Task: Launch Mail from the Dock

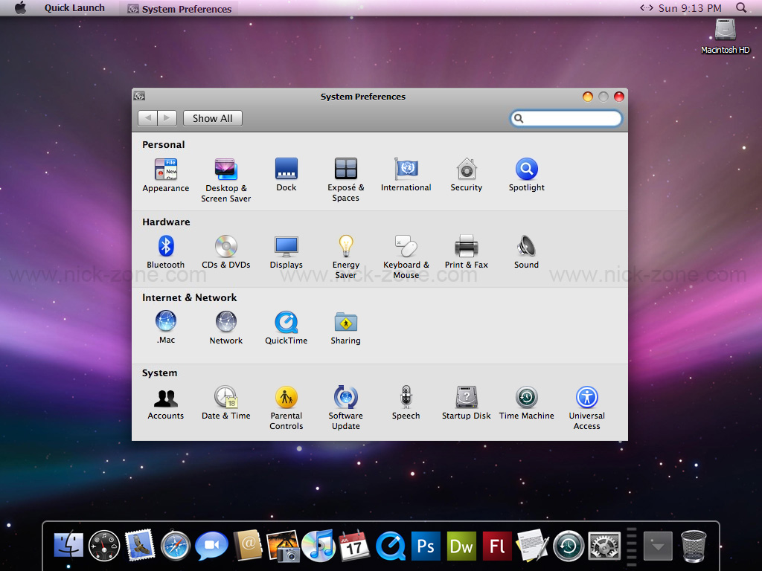Action: (140, 544)
